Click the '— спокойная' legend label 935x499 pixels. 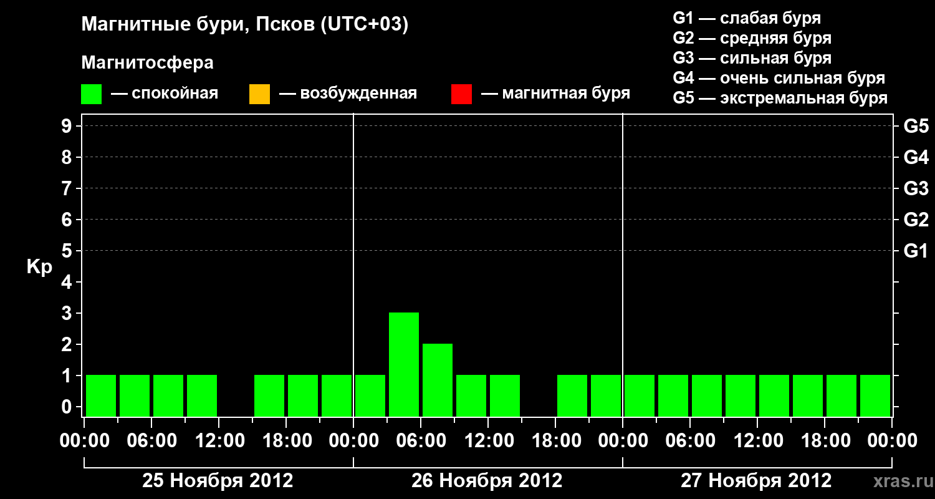click(x=165, y=94)
